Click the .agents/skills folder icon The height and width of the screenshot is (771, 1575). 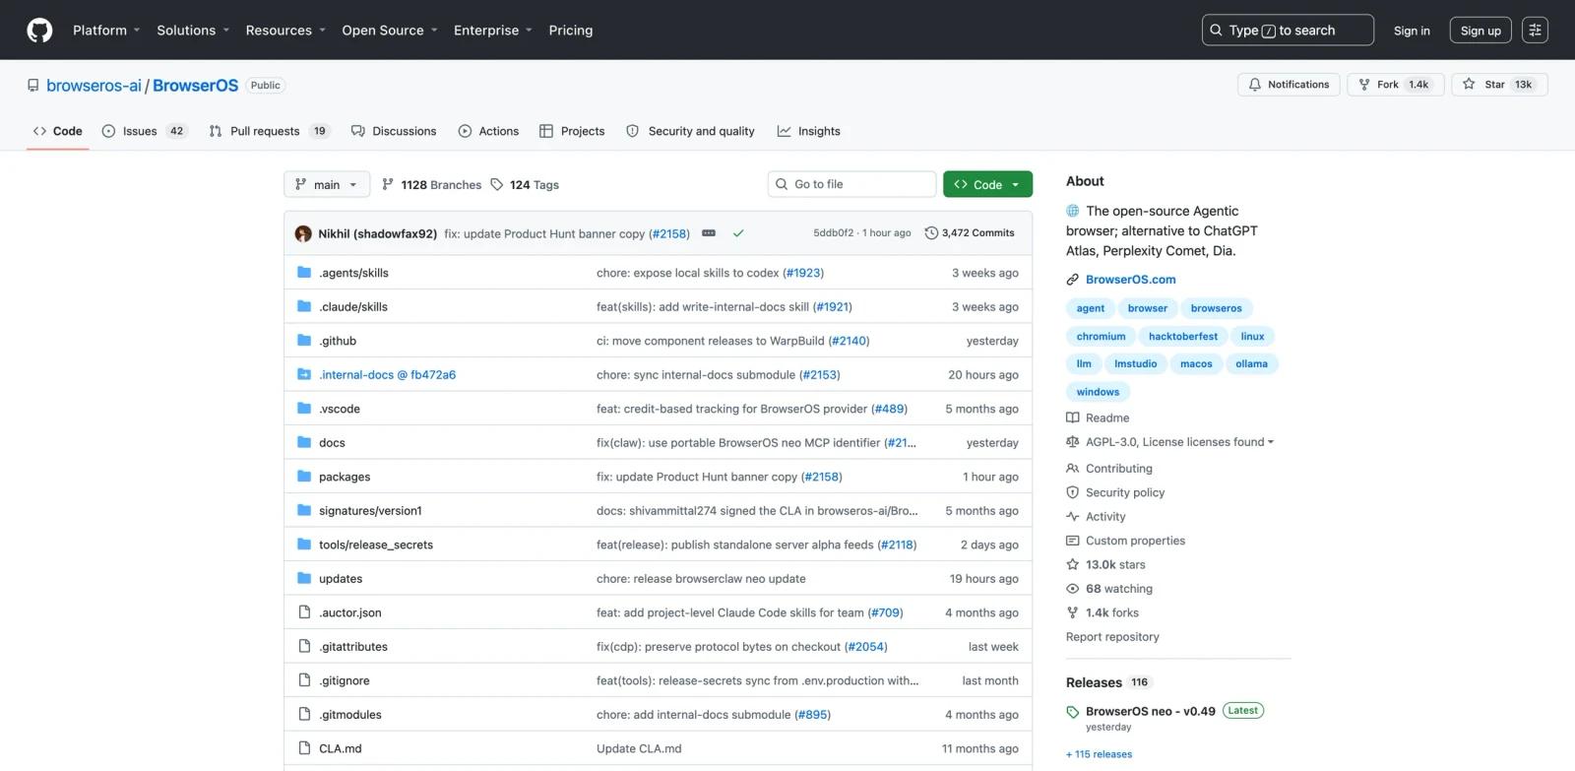(304, 273)
